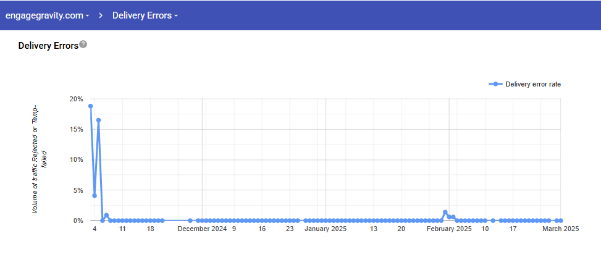Click the last data point at March 2025

(x=560, y=221)
